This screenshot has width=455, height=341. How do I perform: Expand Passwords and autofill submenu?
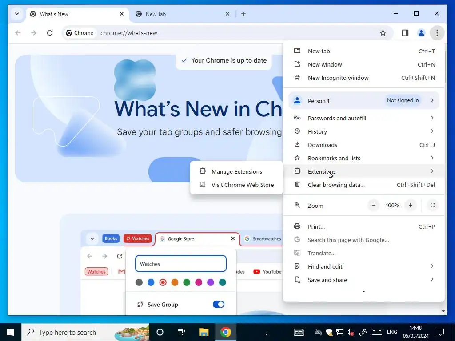pyautogui.click(x=364, y=118)
